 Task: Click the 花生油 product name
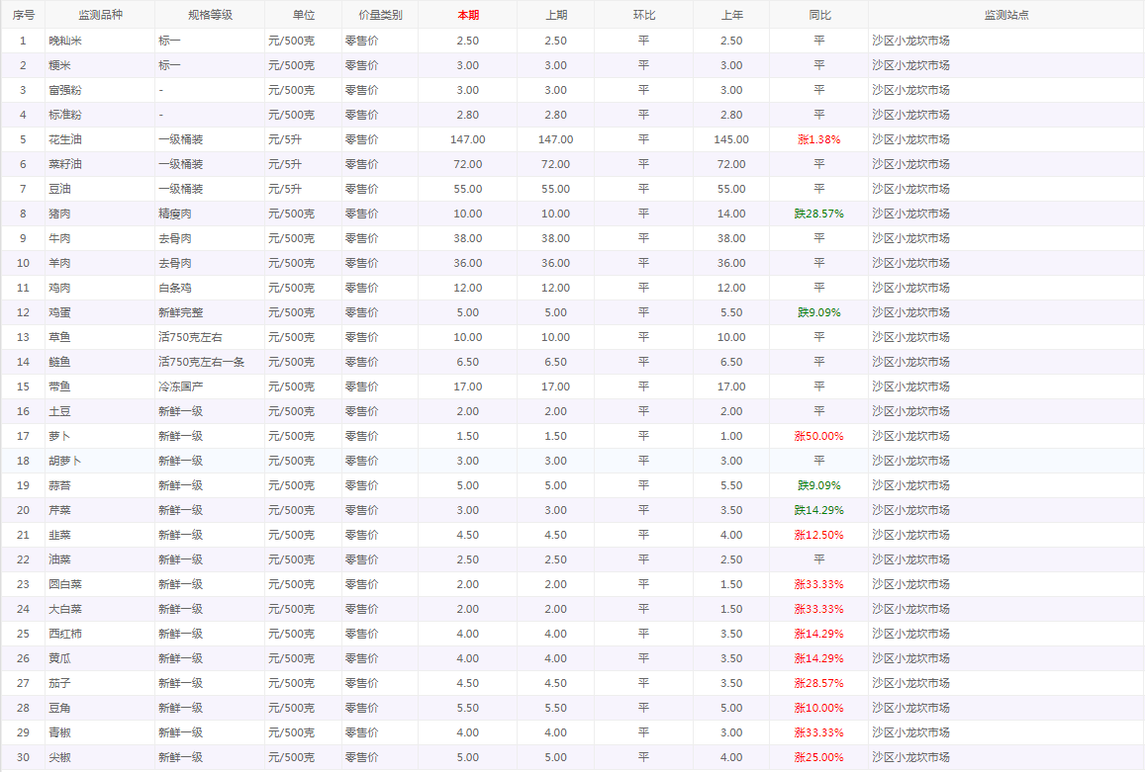65,139
